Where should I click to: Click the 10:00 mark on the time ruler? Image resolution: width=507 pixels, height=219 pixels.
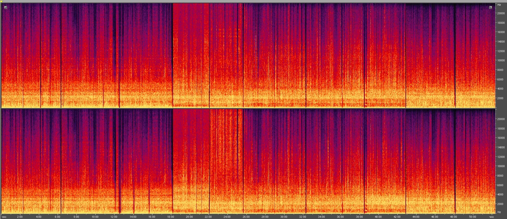click(95, 217)
